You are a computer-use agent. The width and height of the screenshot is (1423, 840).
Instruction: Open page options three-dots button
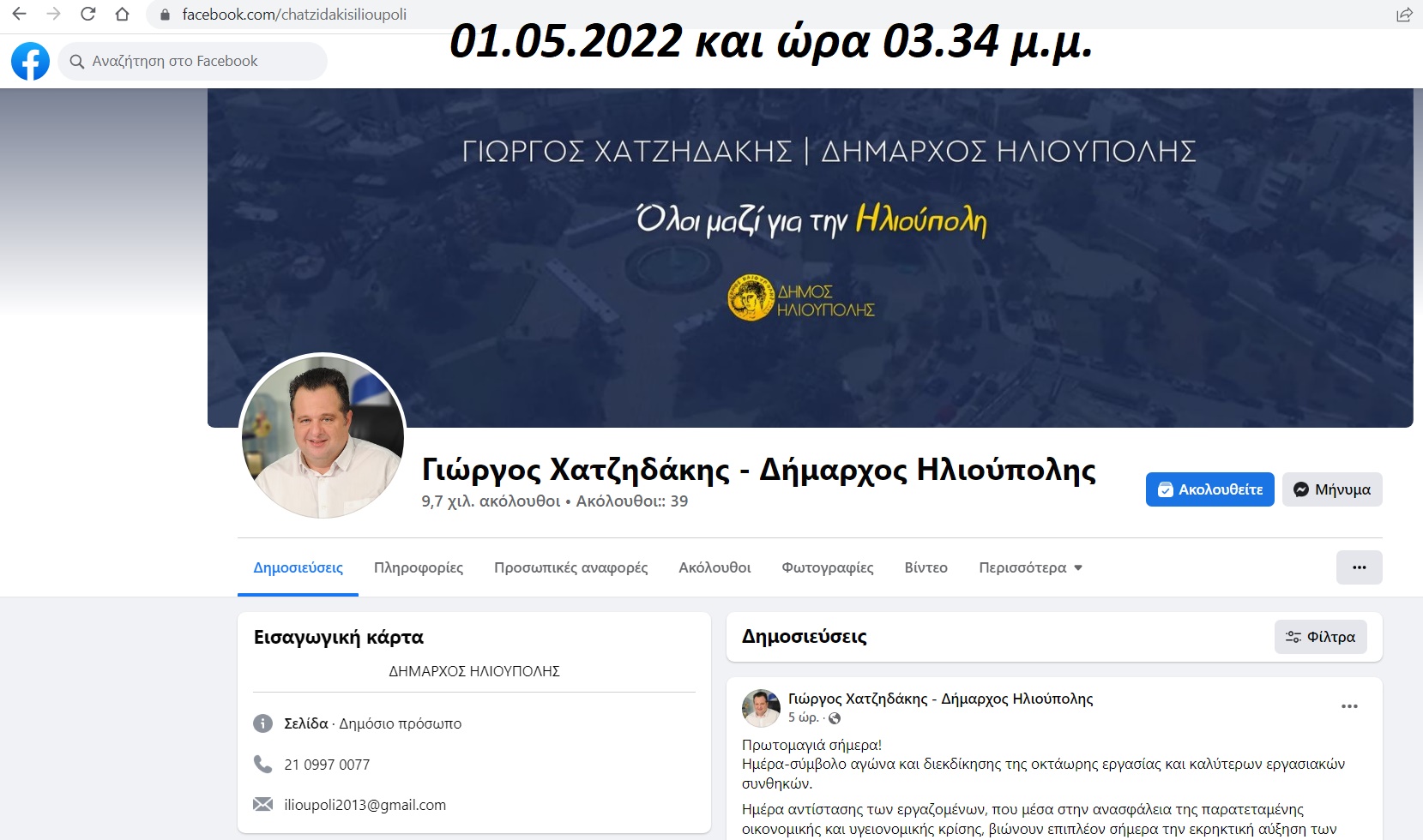click(1359, 567)
